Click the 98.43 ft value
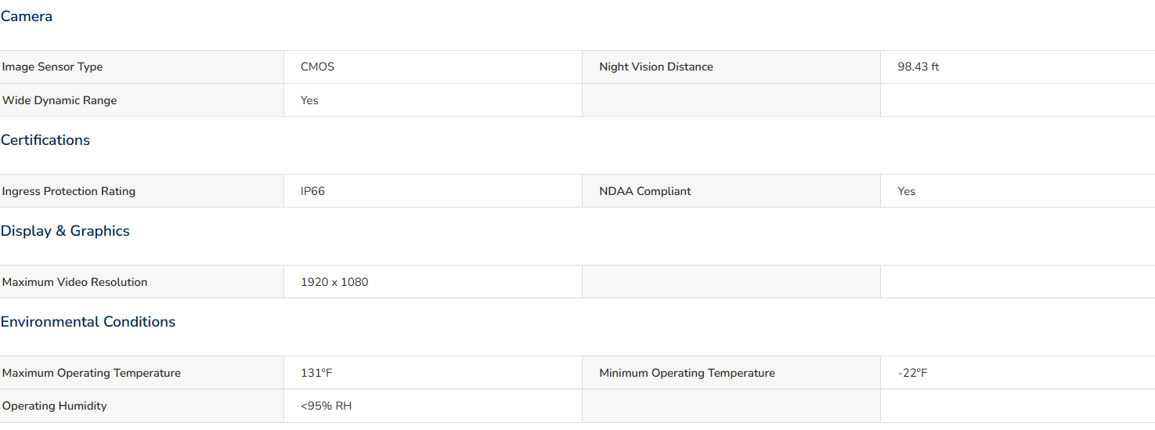Image resolution: width=1155 pixels, height=430 pixels. (x=919, y=67)
